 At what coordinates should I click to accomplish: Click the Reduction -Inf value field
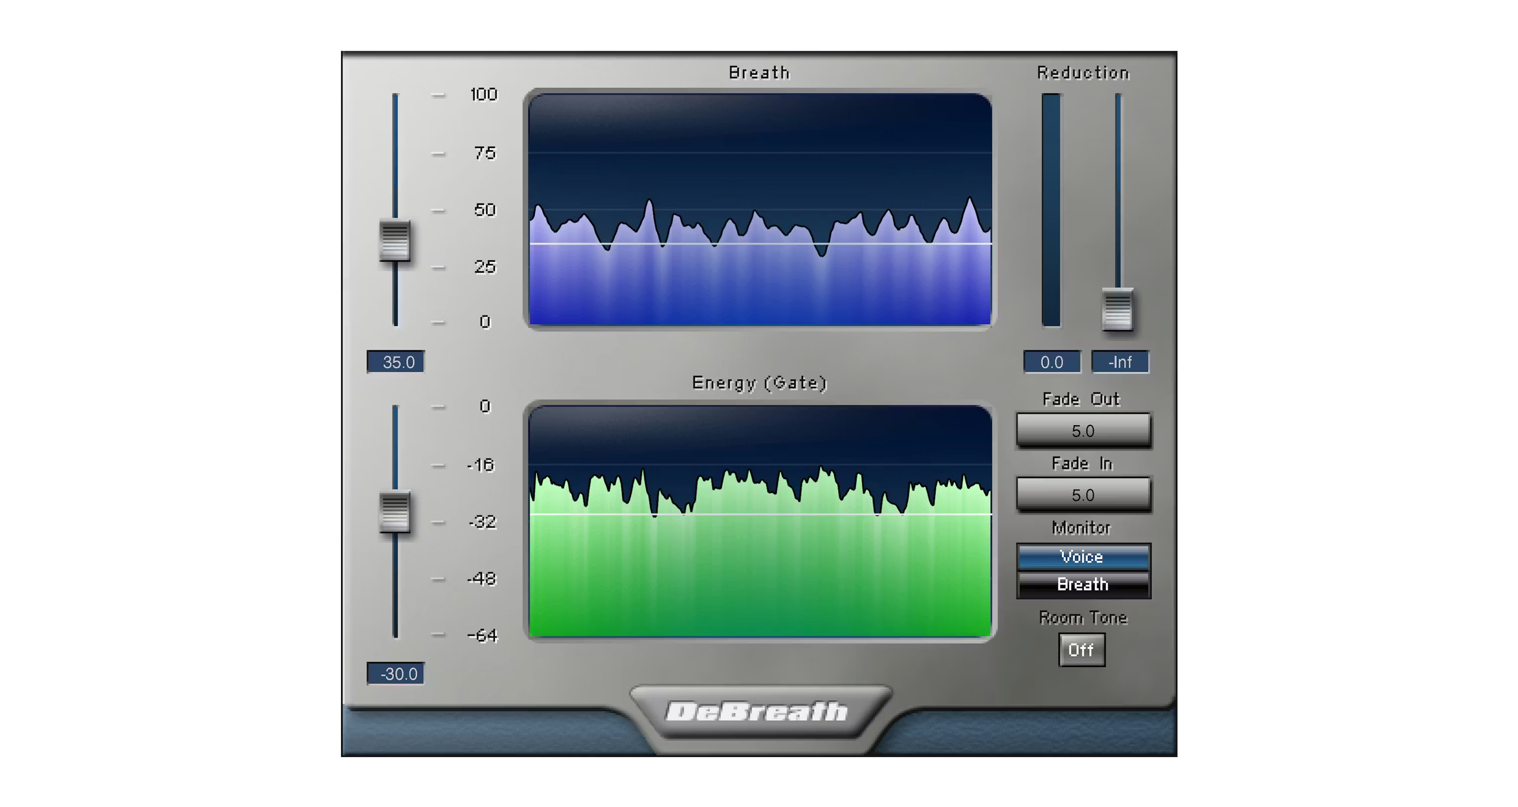tap(1120, 362)
